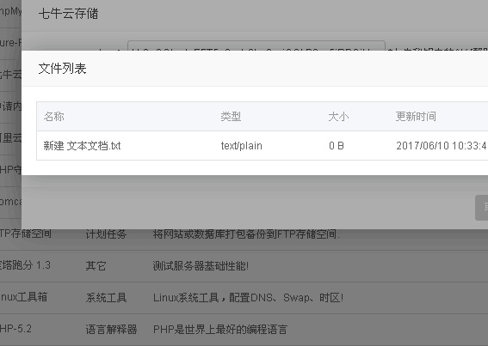Select the 新建 文本文档.txt file row
The image size is (488, 346).
(262, 146)
